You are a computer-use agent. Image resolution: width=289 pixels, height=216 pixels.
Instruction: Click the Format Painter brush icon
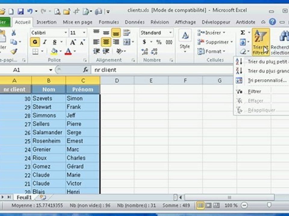pos(14,51)
